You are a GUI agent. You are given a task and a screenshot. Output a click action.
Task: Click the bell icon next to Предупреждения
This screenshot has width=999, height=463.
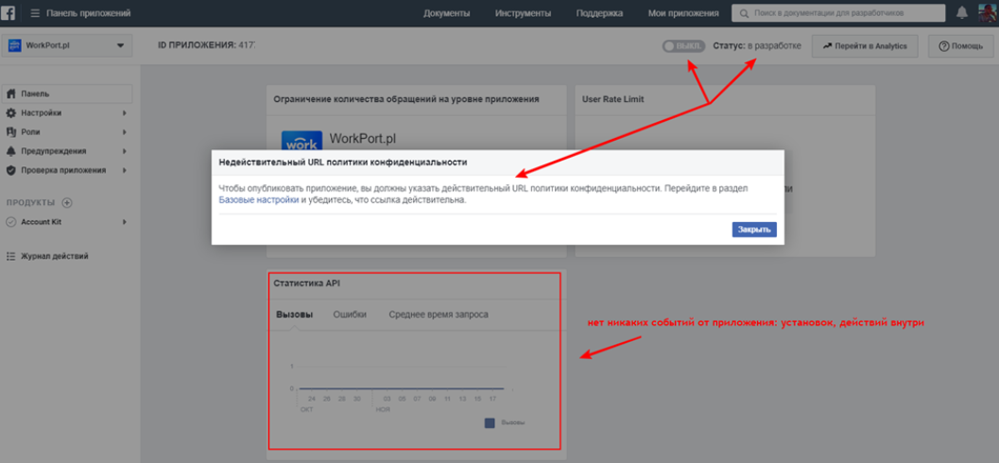(x=10, y=151)
